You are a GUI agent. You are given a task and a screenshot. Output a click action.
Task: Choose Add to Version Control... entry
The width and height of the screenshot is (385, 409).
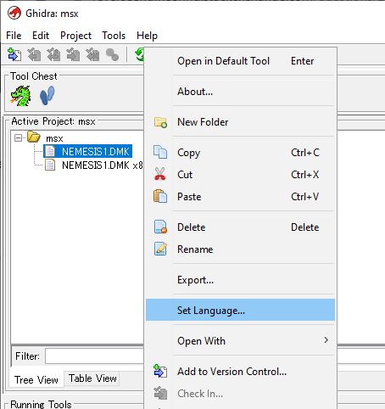(241, 371)
